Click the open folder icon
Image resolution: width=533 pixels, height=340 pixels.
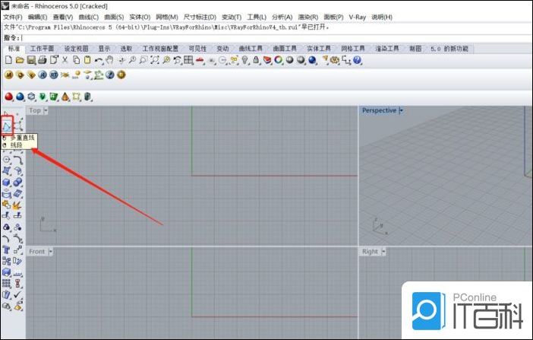(20, 60)
